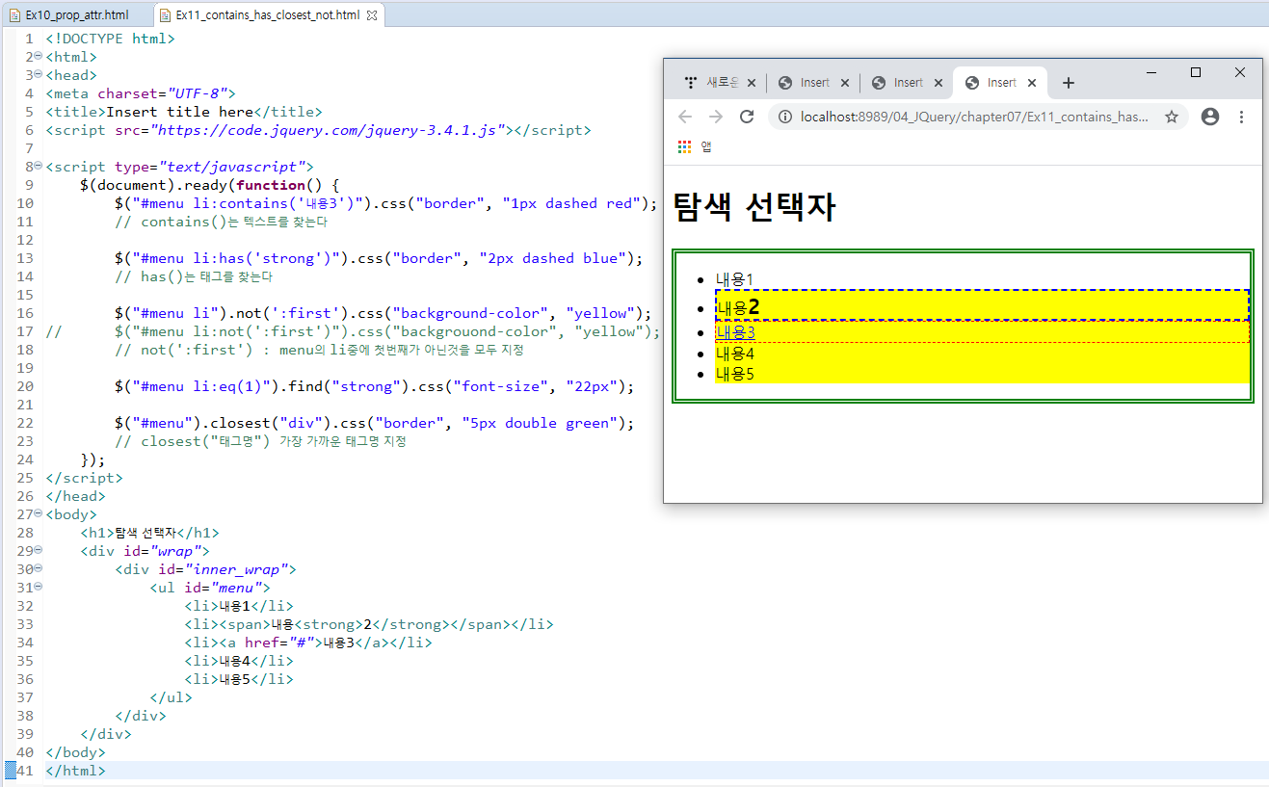Click the site info icon in address bar
The image size is (1269, 787).
(785, 117)
